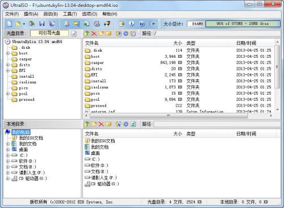Click the New Folder icon in the local pane toolbar
The width and height of the screenshot is (284, 208).
(x=94, y=124)
